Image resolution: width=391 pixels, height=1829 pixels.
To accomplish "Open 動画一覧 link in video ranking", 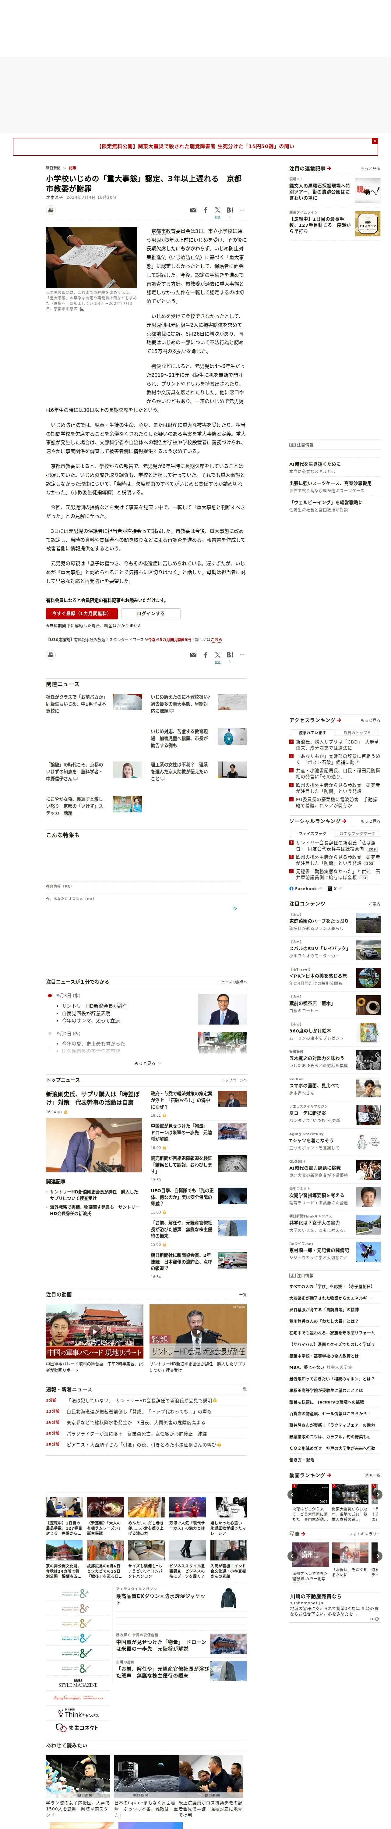I will (x=372, y=1475).
